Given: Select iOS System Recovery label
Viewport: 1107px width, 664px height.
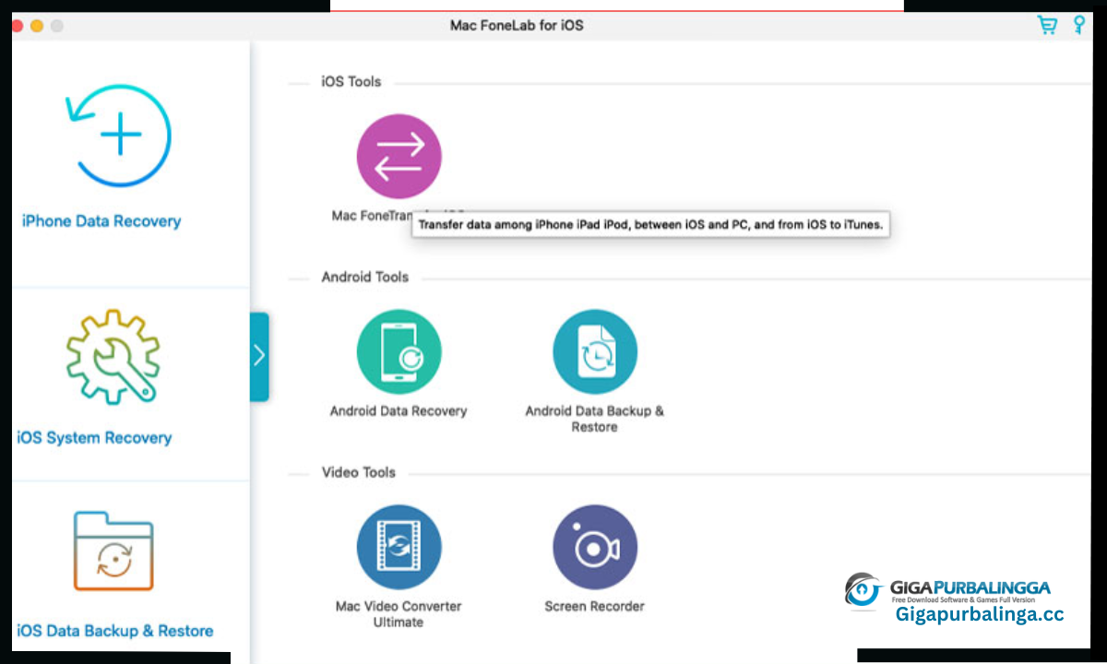Looking at the screenshot, I should [94, 437].
